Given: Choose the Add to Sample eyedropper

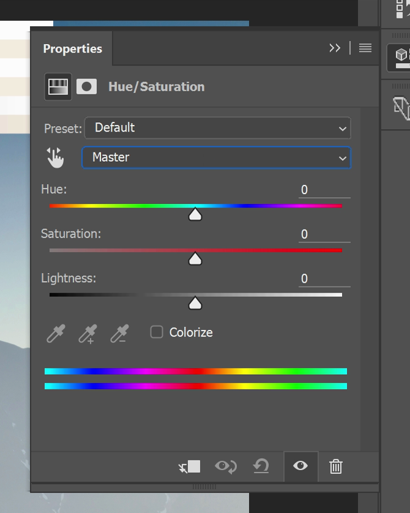Looking at the screenshot, I should tap(88, 334).
